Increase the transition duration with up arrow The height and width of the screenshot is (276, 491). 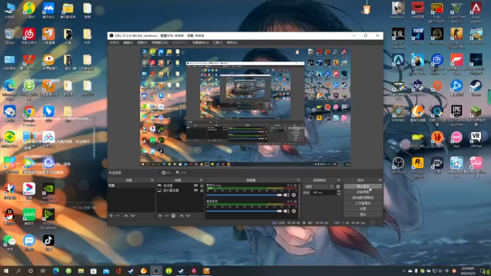[339, 191]
